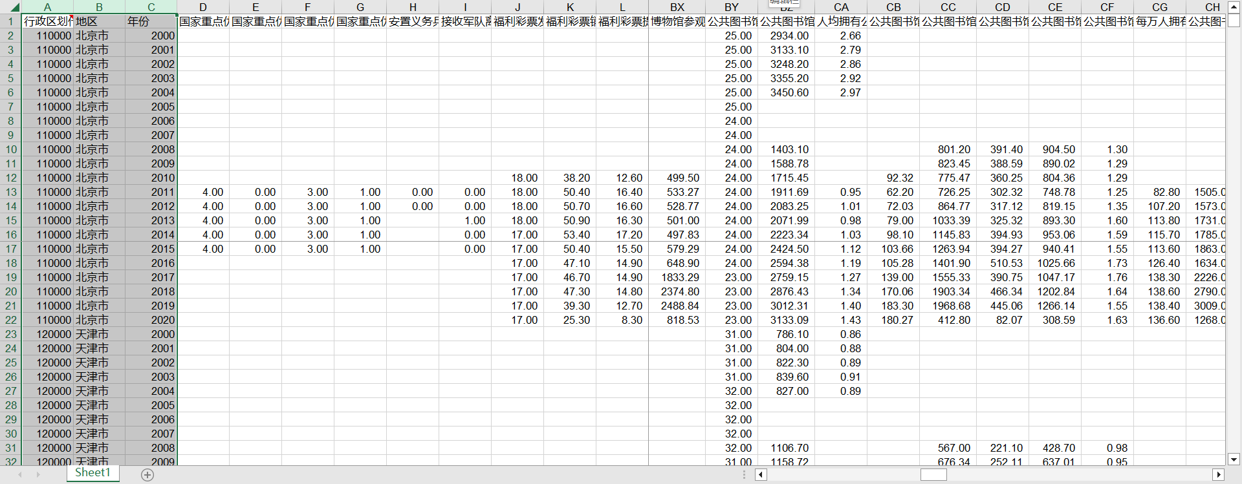Screen dimensions: 1242x484
Task: Select the cell with value 818.53
Action: pos(677,320)
